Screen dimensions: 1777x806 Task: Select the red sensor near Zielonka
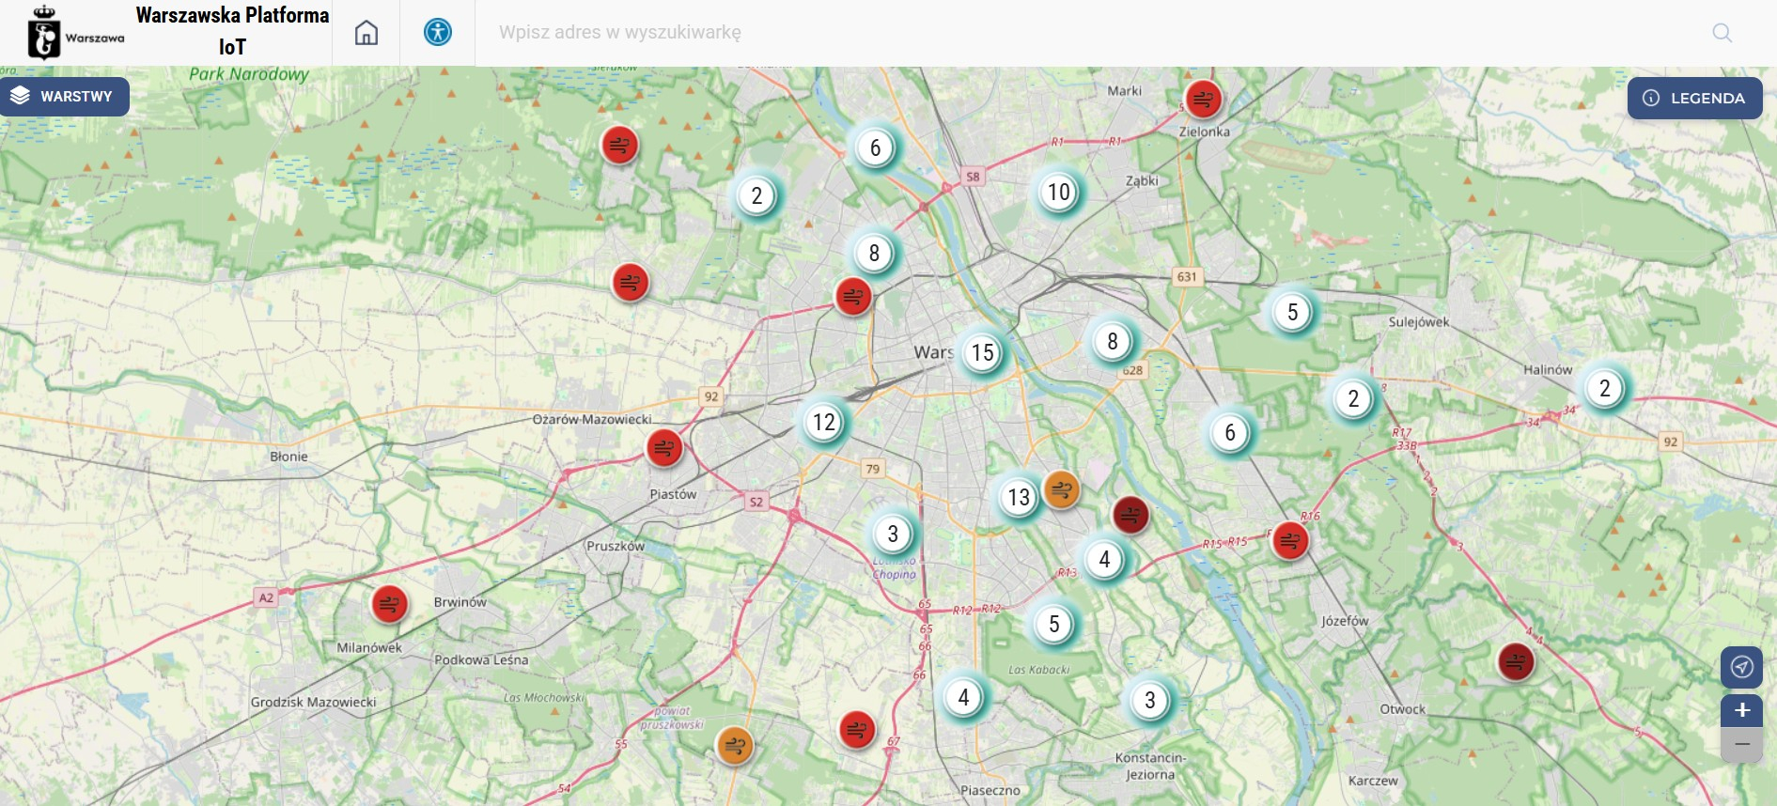click(x=1203, y=99)
